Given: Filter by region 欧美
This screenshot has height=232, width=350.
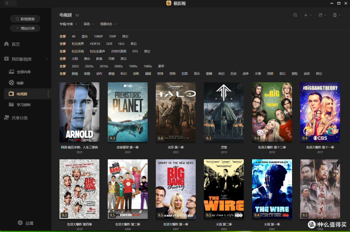Looking at the screenshot, I should 99,58.
